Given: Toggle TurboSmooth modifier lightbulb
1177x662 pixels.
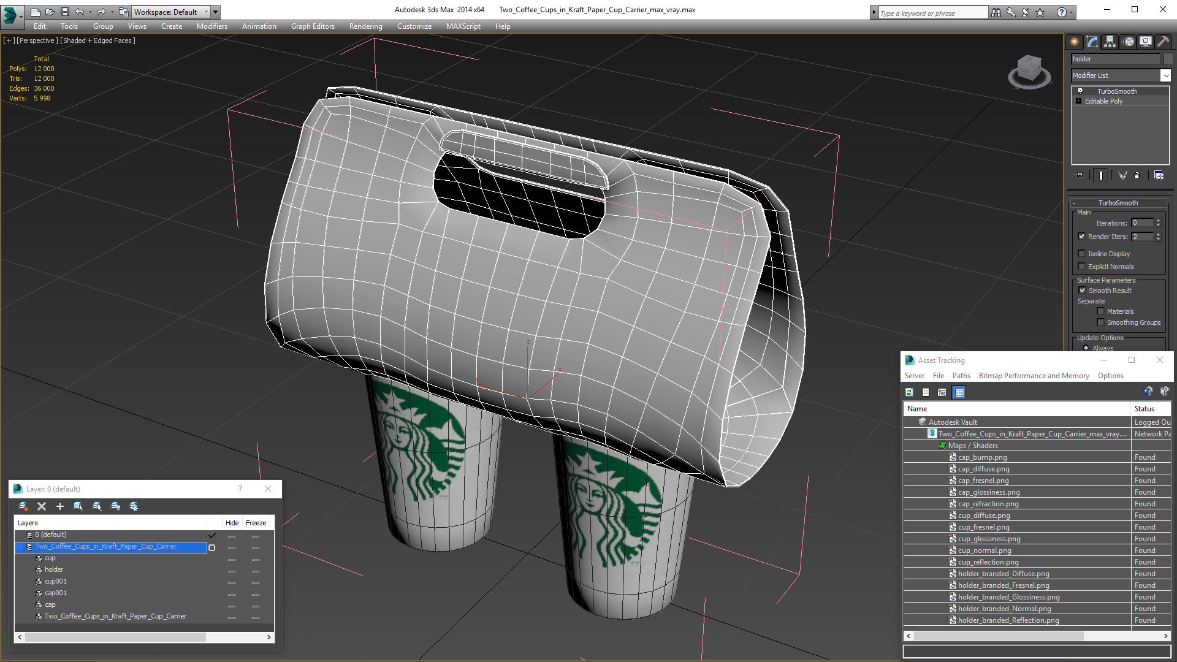Looking at the screenshot, I should (1080, 91).
